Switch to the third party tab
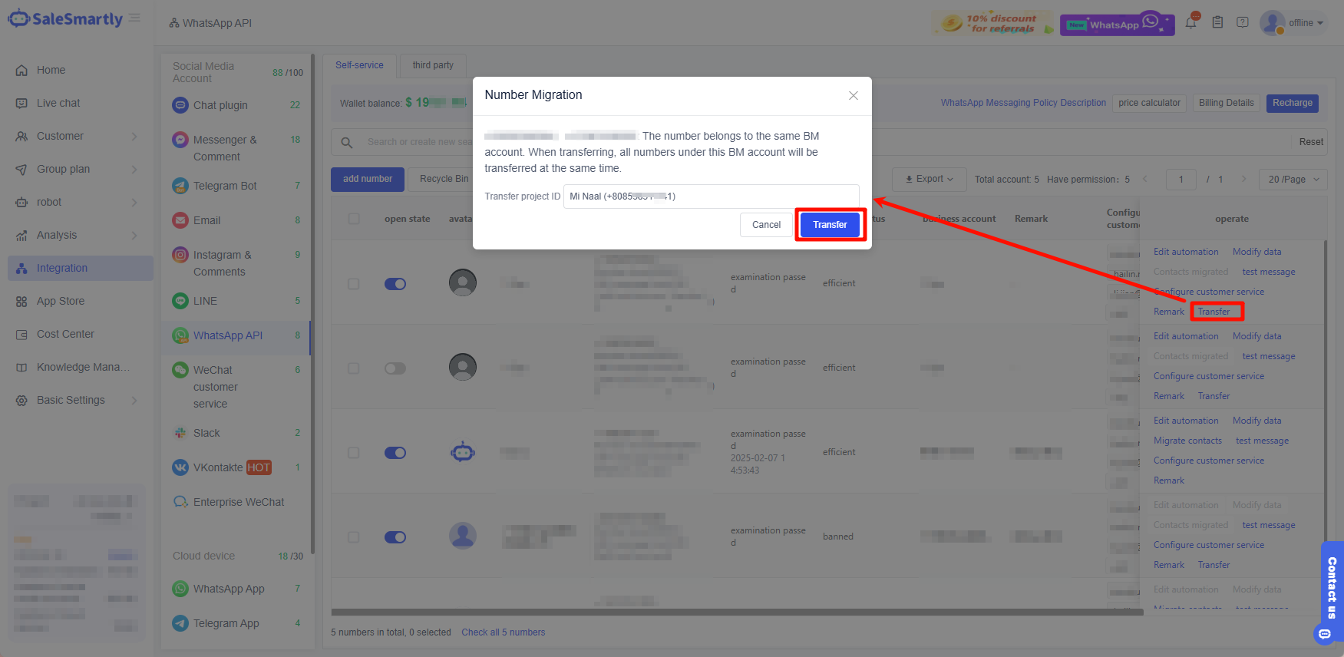The image size is (1344, 657). pos(433,65)
